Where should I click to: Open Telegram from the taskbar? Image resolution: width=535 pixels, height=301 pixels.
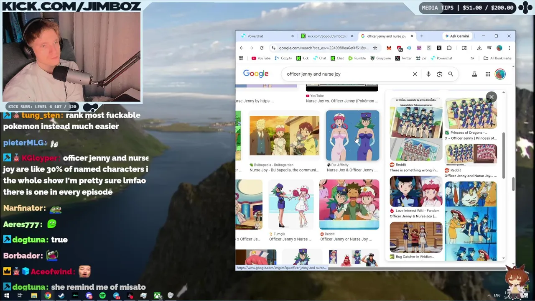116,296
